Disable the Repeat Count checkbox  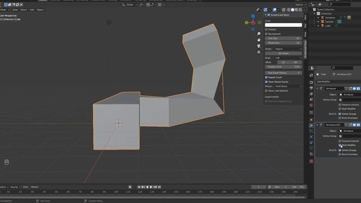[266, 77]
